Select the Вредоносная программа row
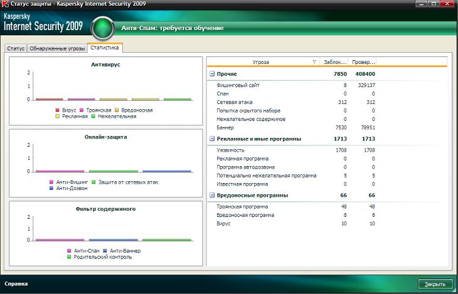This screenshot has width=458, height=294. point(327,215)
